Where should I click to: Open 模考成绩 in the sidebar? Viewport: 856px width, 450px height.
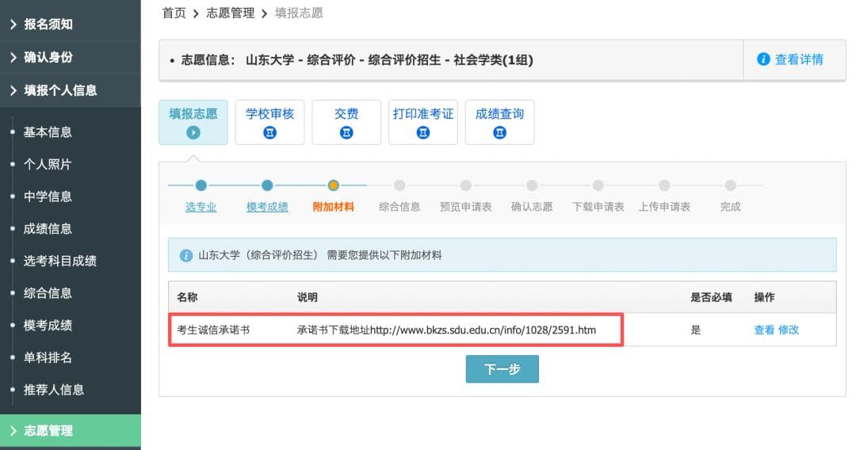pyautogui.click(x=48, y=325)
